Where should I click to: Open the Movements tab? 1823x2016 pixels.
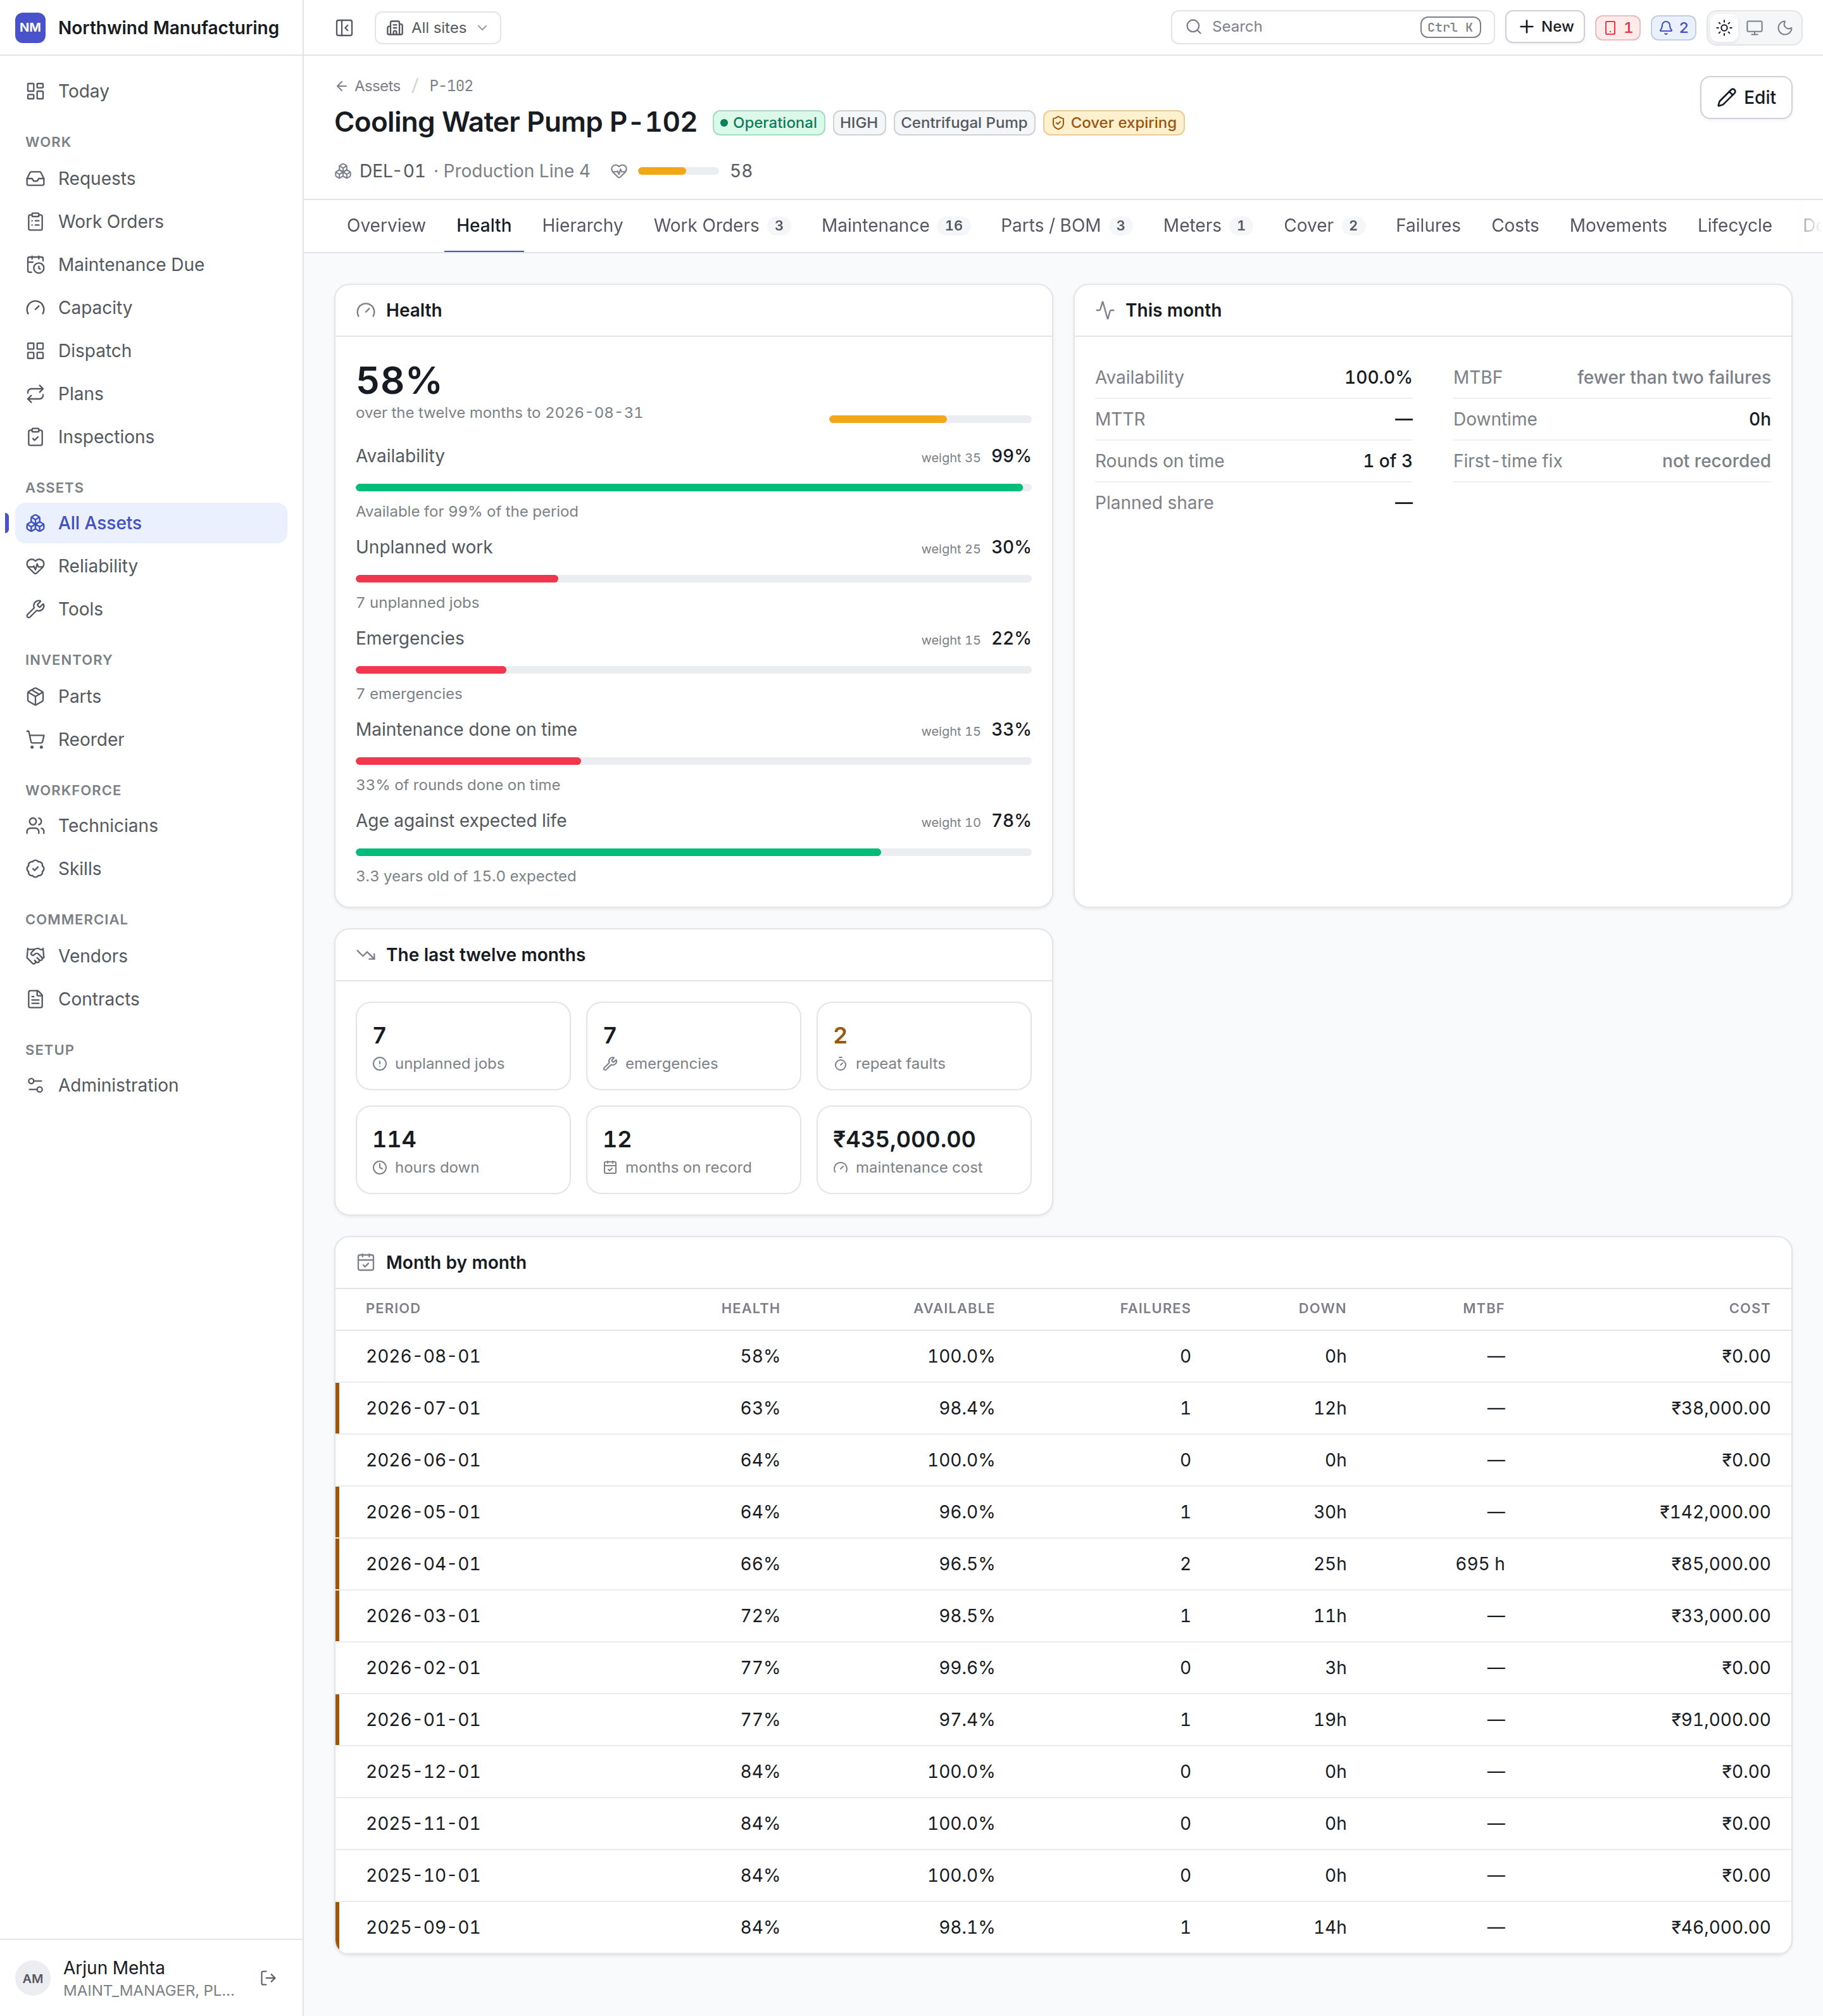(1617, 226)
